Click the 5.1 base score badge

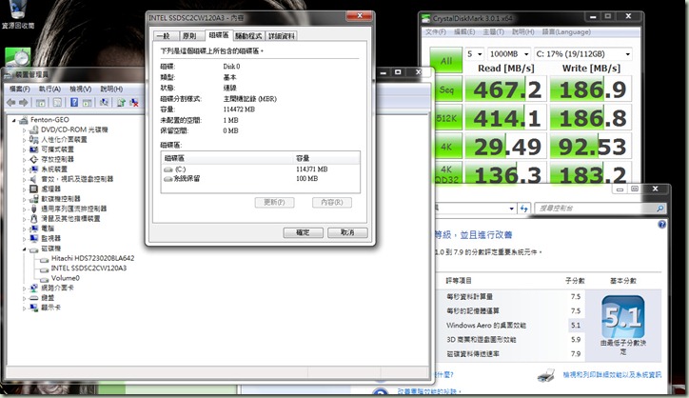(x=623, y=316)
